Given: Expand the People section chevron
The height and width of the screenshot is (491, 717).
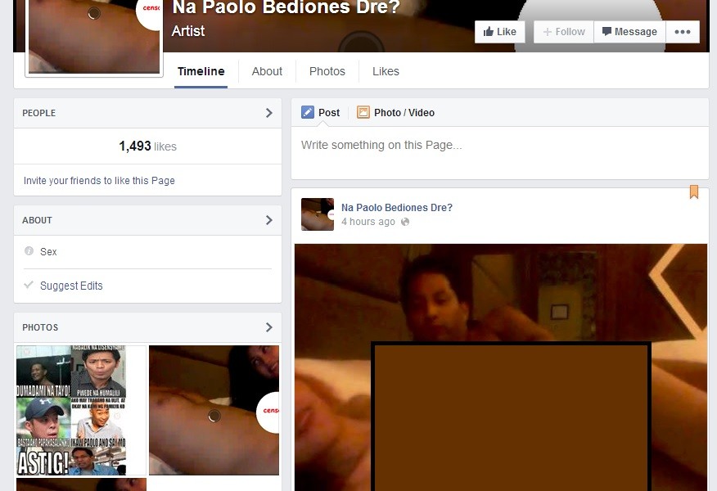Looking at the screenshot, I should coord(268,113).
